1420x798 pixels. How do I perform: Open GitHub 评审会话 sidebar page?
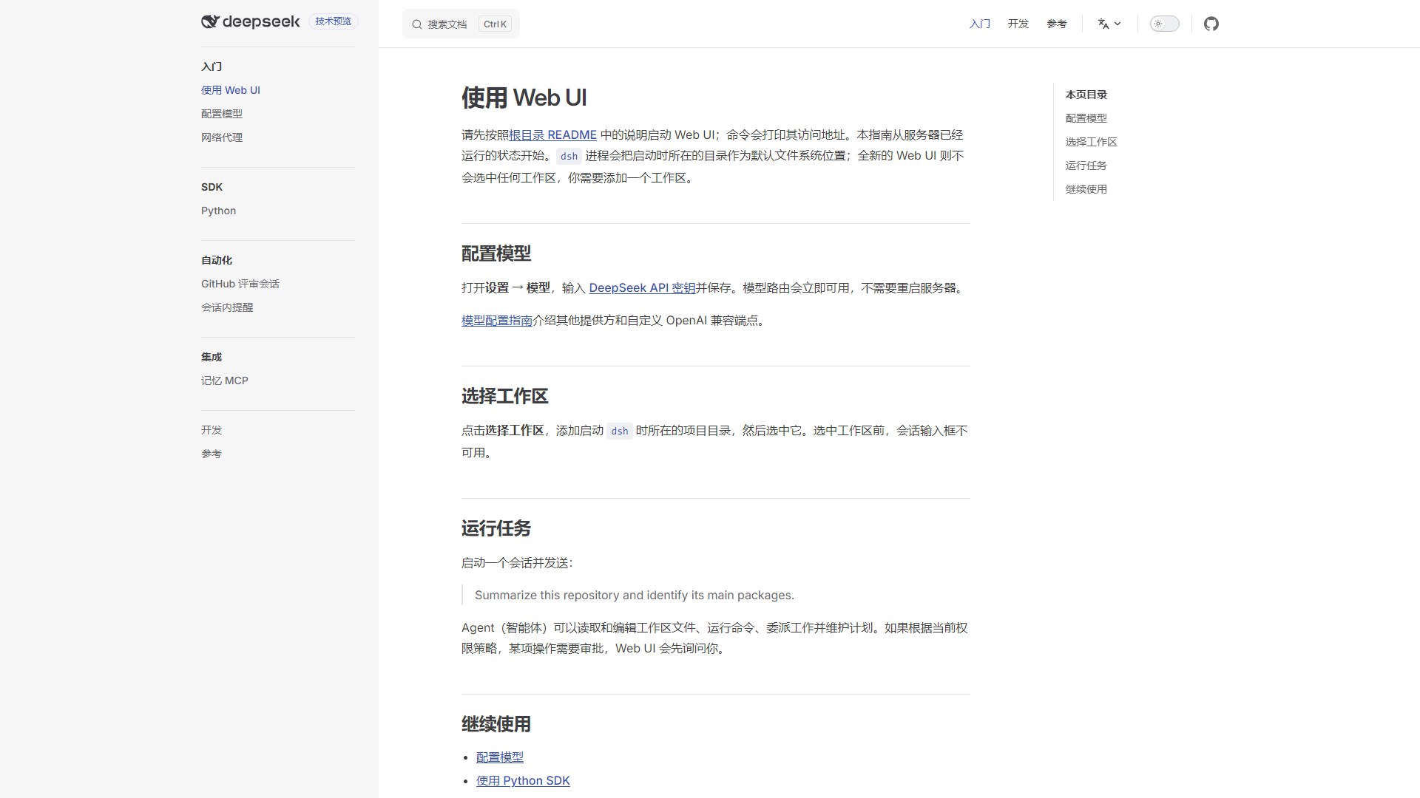click(x=240, y=284)
